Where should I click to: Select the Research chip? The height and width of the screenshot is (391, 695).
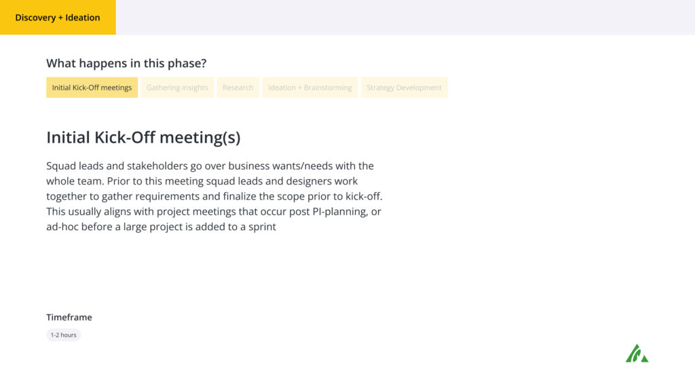coord(238,88)
